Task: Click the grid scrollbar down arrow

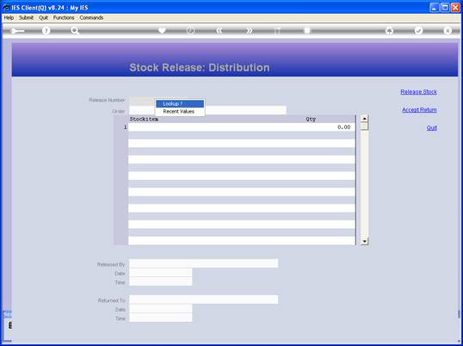Action: pos(365,242)
